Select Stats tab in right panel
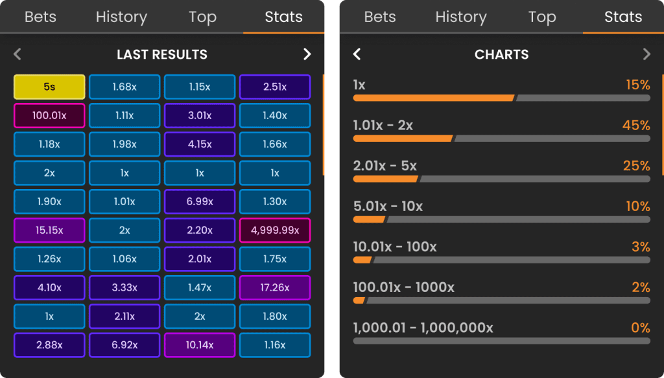The width and height of the screenshot is (664, 378). coord(623,17)
